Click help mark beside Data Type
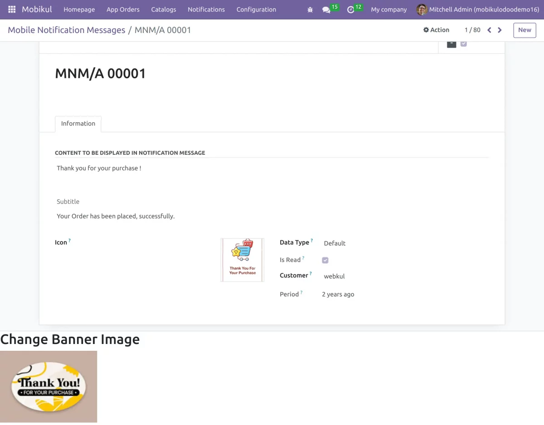Viewport: 544px width, 425px height. coord(311,240)
